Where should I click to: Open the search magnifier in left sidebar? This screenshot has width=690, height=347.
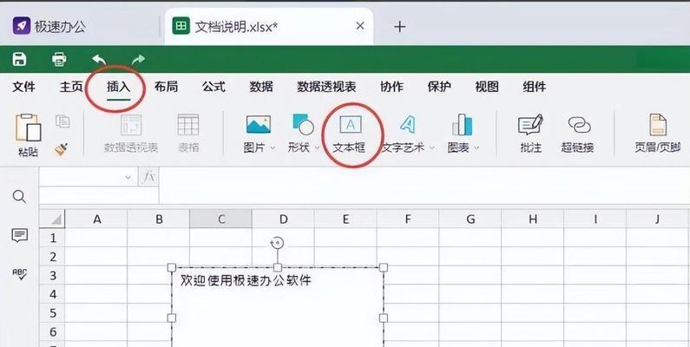point(19,197)
